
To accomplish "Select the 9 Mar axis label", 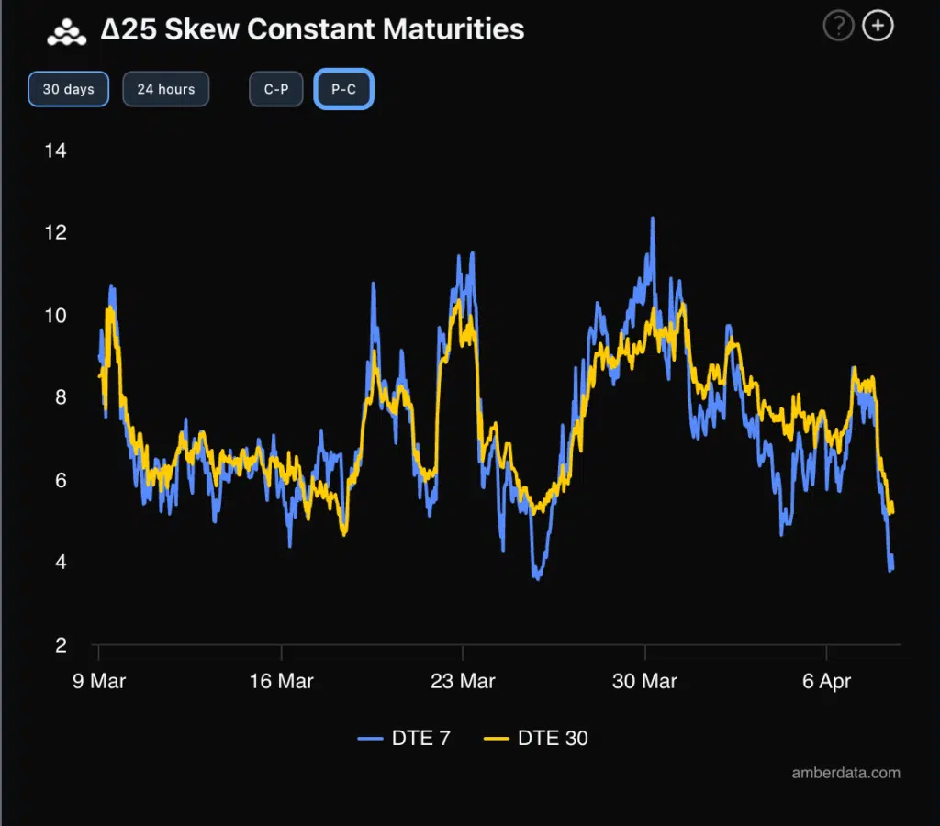I will [x=101, y=681].
